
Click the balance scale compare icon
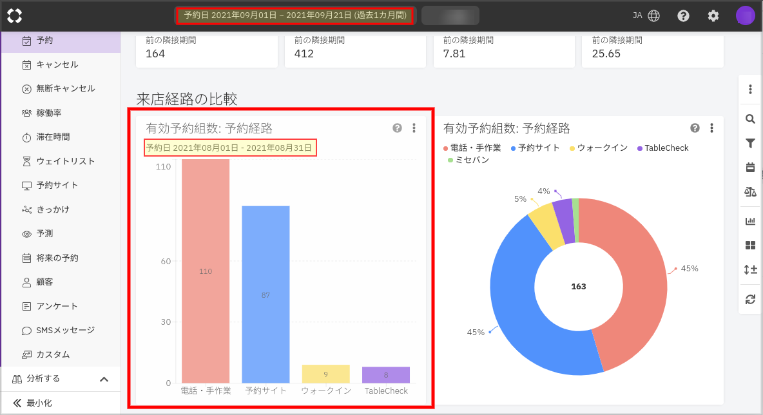(750, 192)
